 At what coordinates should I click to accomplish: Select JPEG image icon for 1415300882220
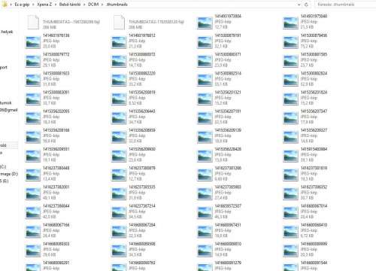tap(119, 80)
